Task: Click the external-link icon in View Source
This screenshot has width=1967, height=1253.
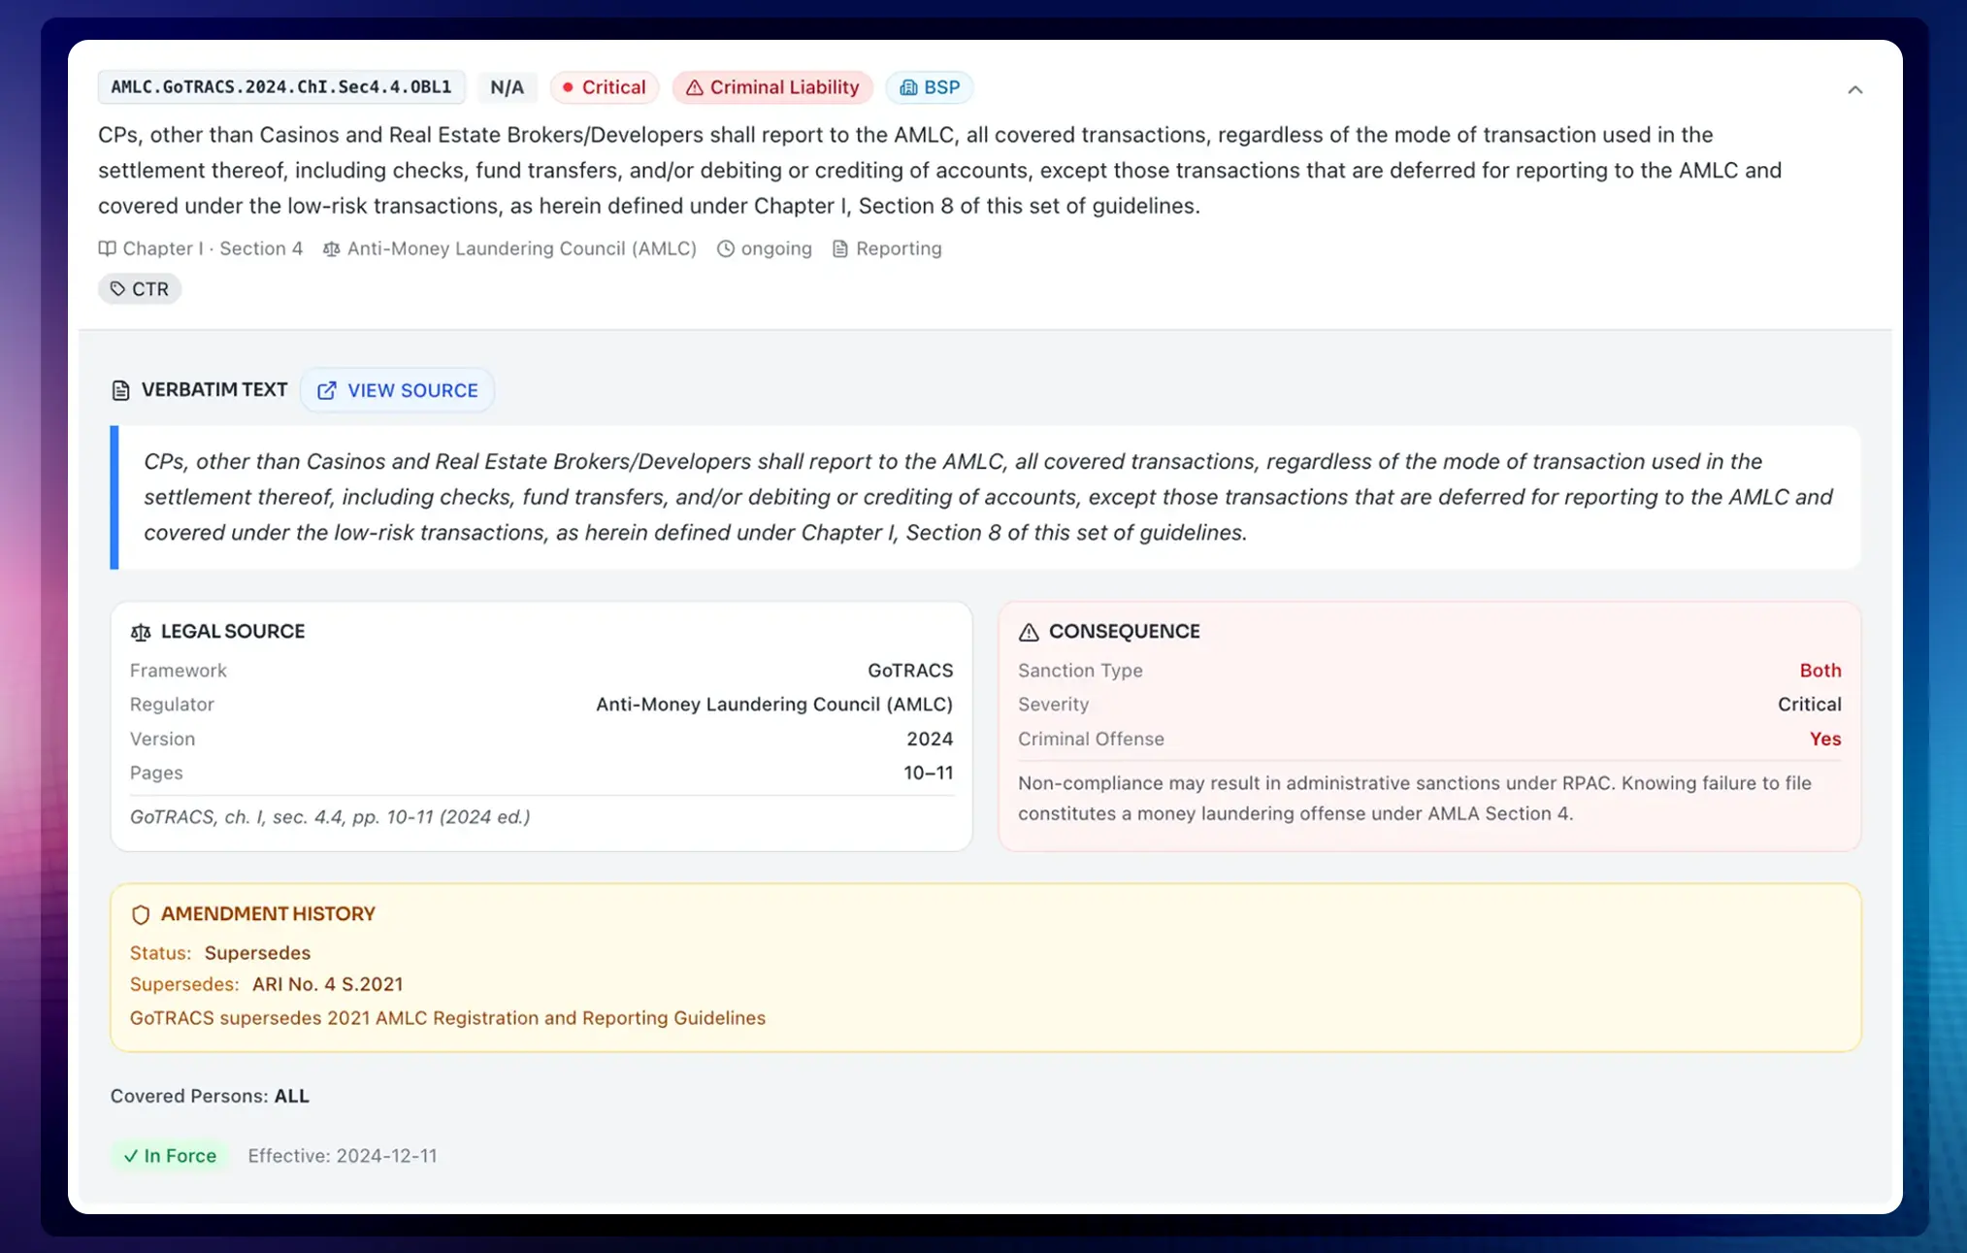Action: [x=327, y=390]
